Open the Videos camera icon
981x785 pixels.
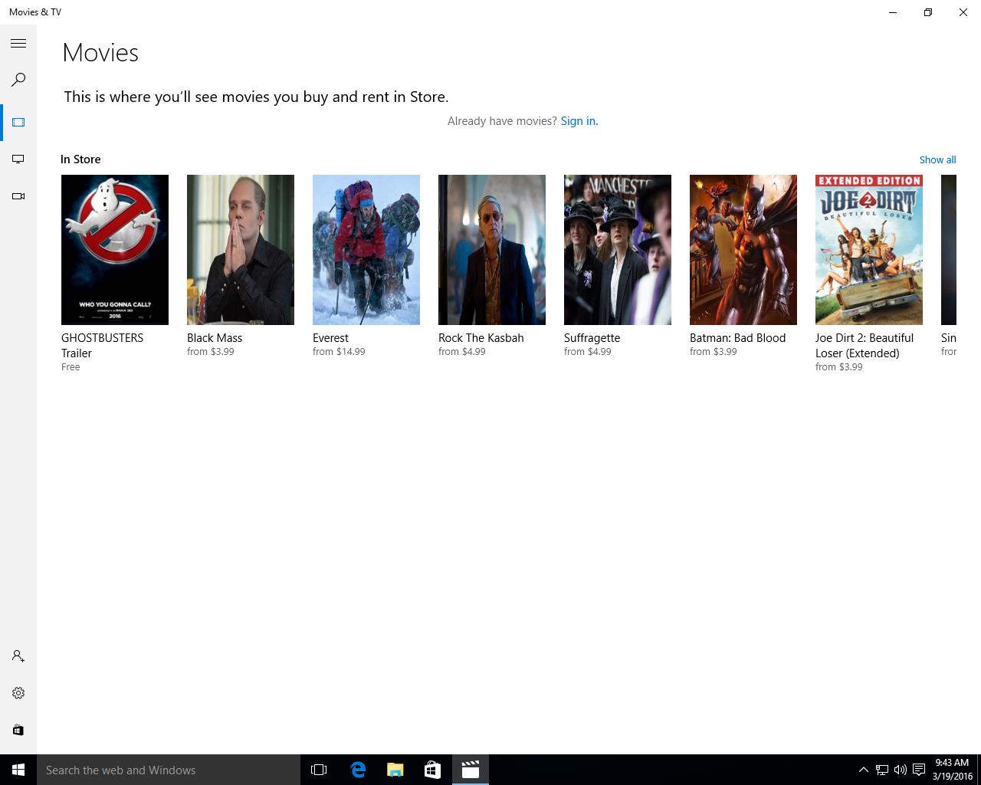(18, 196)
